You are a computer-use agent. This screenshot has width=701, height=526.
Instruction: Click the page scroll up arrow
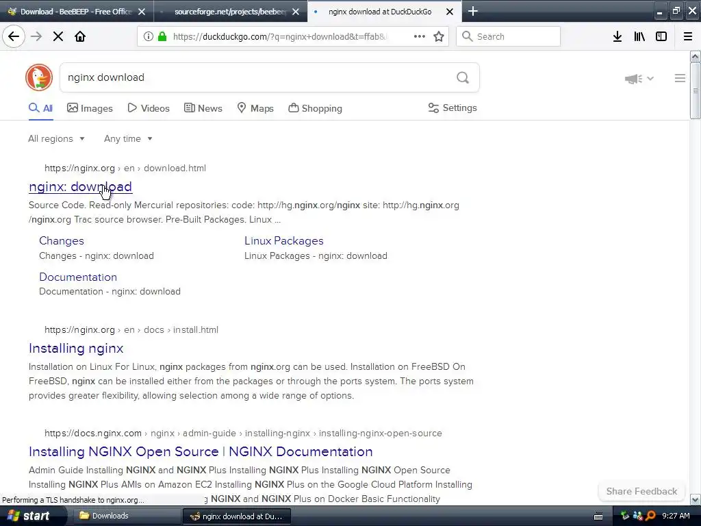pyautogui.click(x=695, y=56)
